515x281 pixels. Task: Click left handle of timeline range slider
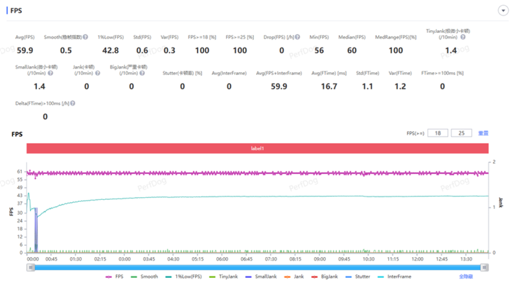point(31,268)
